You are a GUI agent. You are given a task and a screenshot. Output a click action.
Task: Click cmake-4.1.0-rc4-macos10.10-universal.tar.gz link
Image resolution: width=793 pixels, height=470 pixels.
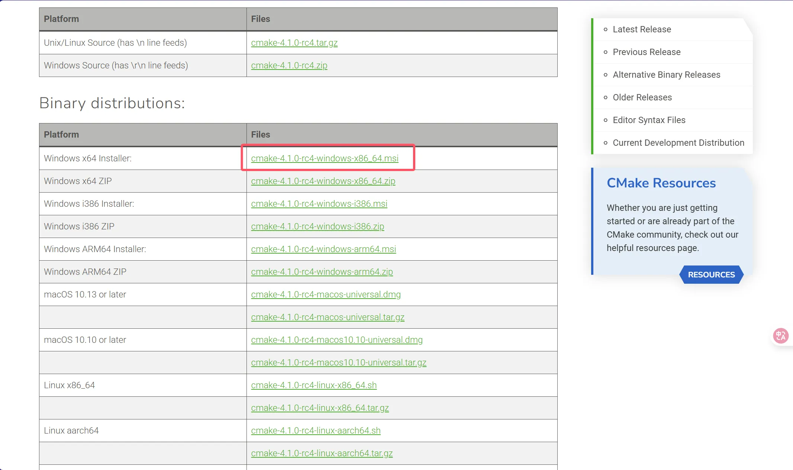click(338, 363)
